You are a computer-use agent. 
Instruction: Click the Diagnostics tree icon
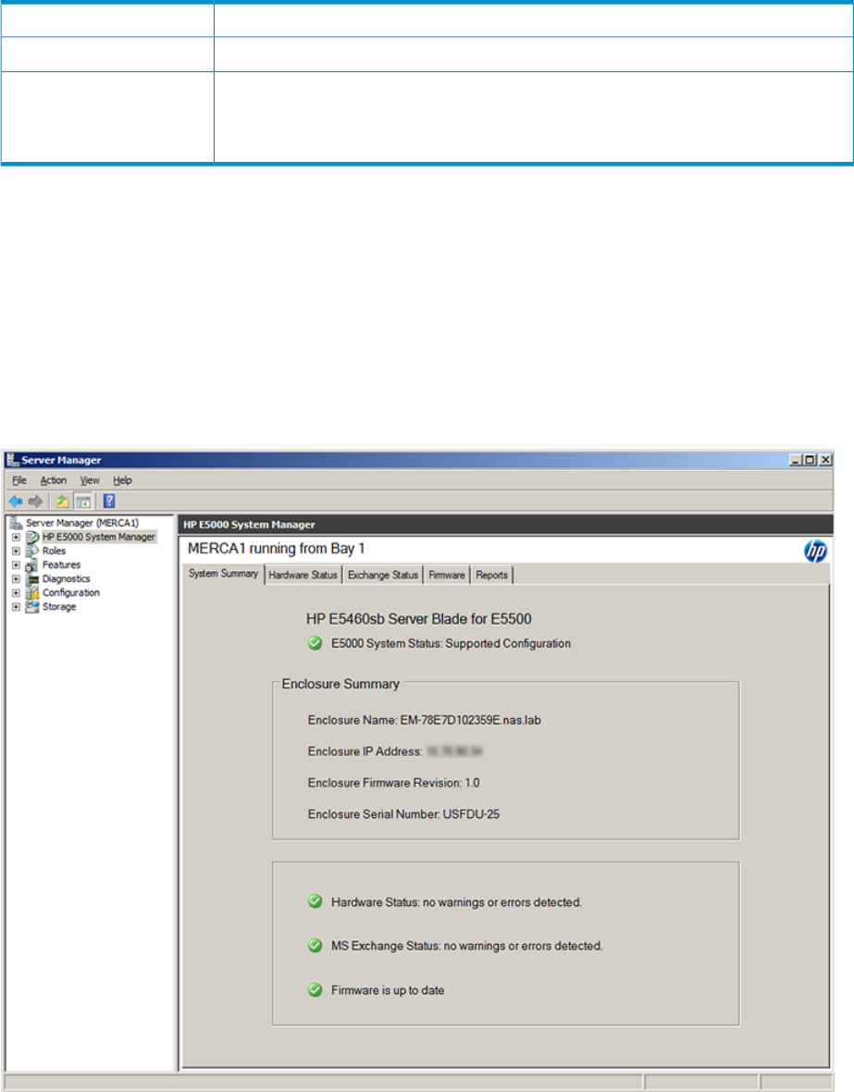tap(32, 578)
